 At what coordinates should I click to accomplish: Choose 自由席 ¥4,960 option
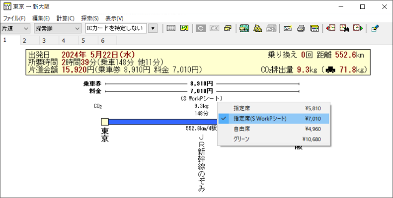[x=274, y=129]
